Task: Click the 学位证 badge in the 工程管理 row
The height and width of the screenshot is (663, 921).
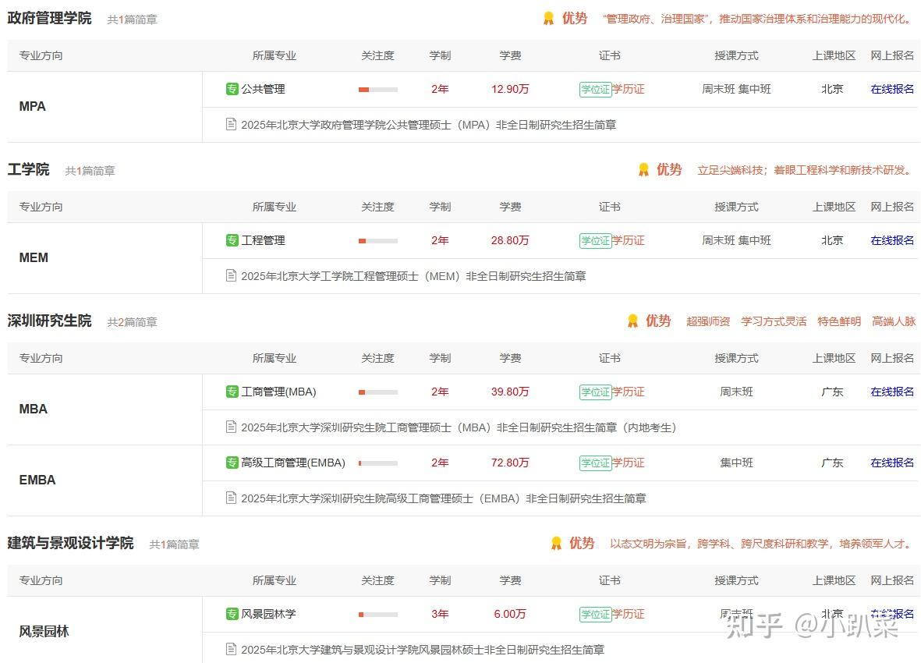Action: (x=596, y=241)
